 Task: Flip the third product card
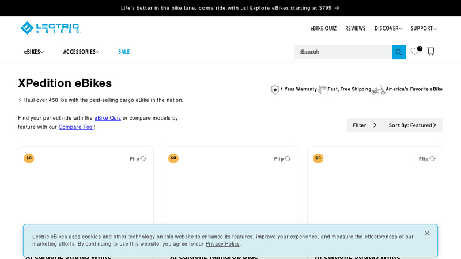(x=427, y=159)
